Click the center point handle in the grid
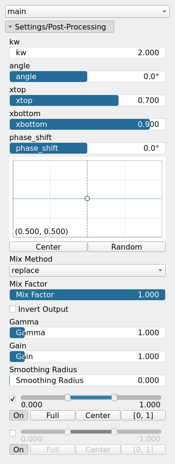 coord(87,199)
